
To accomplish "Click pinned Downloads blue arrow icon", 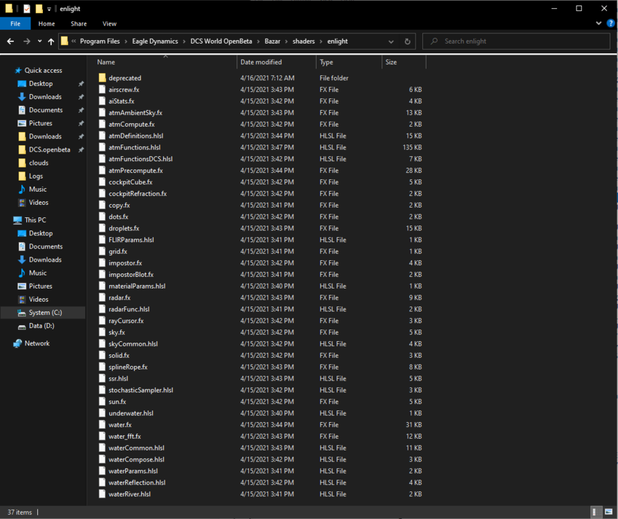I will tap(22, 97).
